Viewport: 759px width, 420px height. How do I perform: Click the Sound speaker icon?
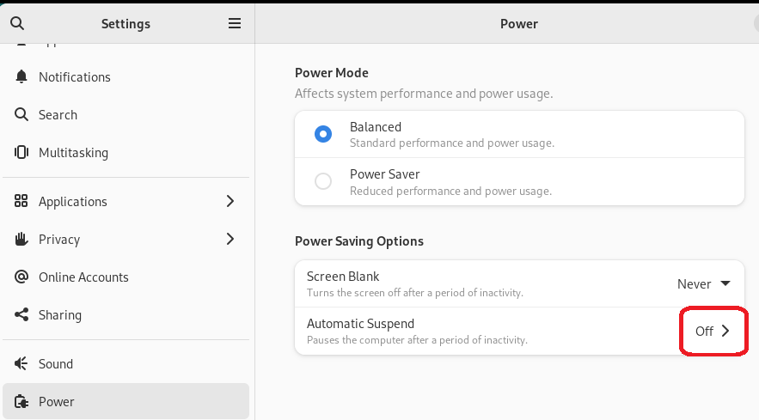(21, 364)
